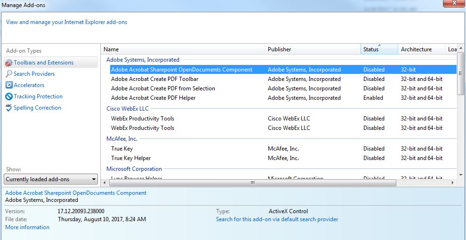Click View and manage Internet Explorer add-ons heading
Viewport: 466px width, 240px height.
pos(66,22)
